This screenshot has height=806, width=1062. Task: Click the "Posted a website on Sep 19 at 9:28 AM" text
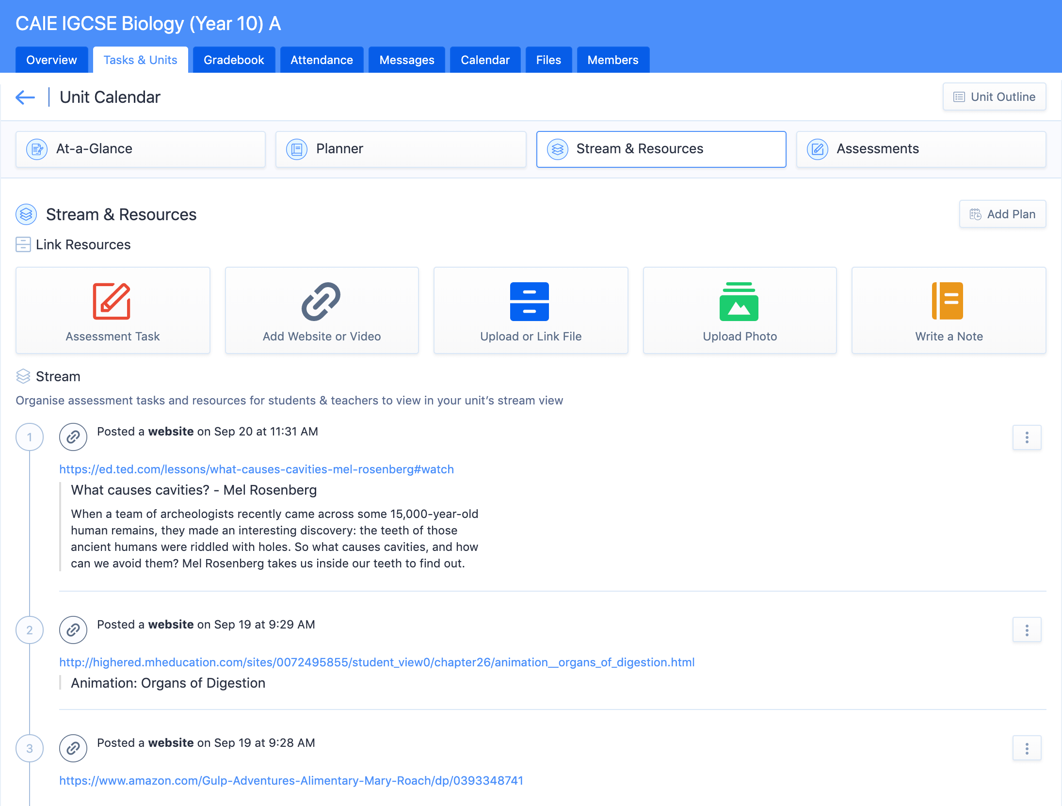pyautogui.click(x=206, y=743)
